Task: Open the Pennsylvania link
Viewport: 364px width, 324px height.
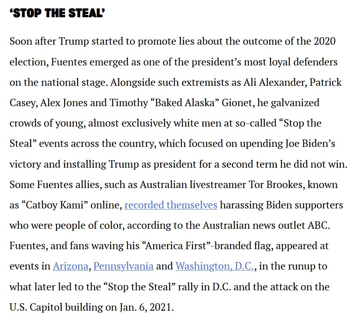Action: (124, 266)
